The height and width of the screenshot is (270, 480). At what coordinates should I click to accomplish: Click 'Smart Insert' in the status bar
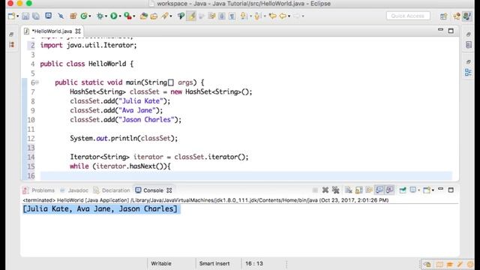tap(214, 263)
